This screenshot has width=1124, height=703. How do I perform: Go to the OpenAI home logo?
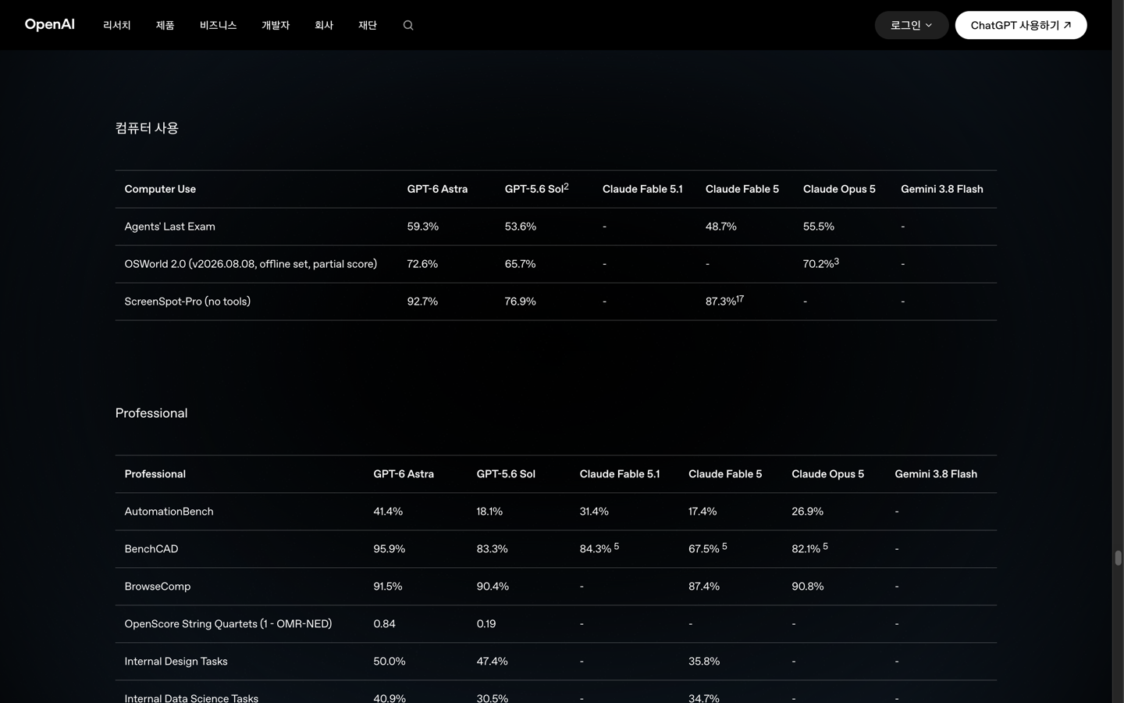pyautogui.click(x=50, y=25)
